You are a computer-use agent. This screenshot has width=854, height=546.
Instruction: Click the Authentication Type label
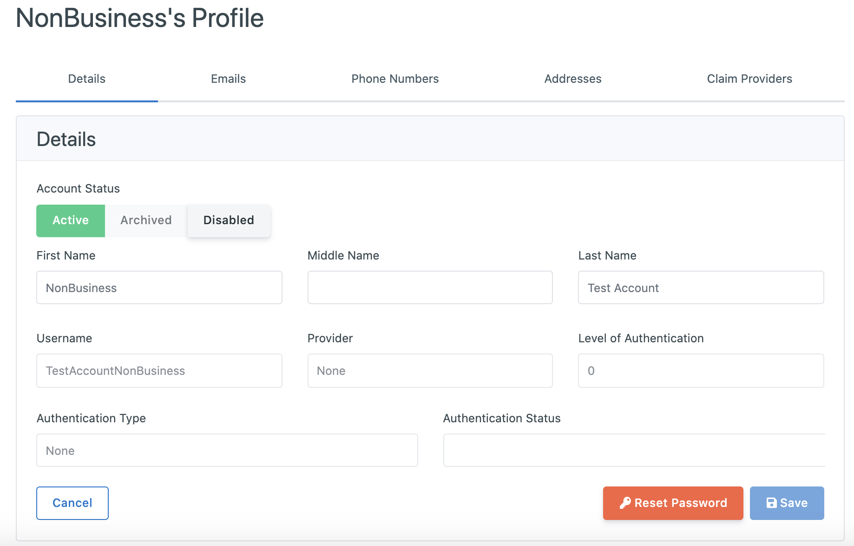coord(91,418)
